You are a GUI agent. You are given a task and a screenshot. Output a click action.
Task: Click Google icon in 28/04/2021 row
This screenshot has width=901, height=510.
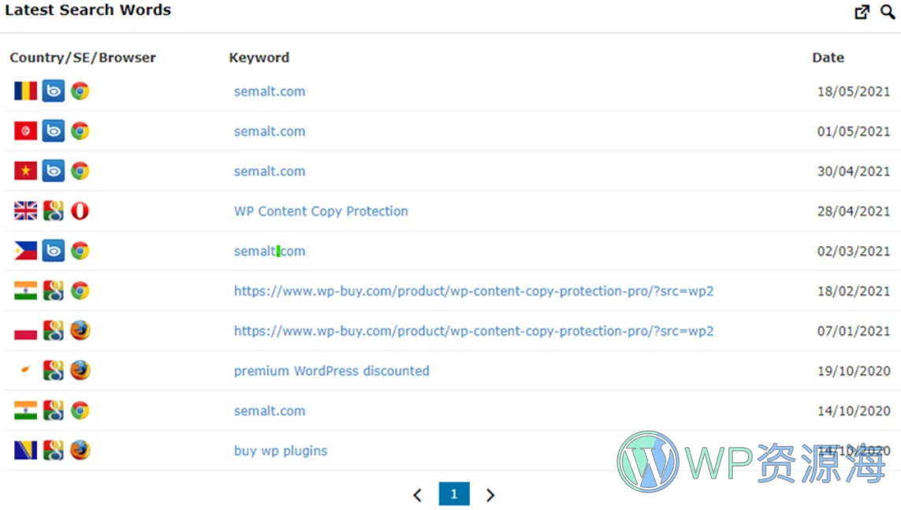click(x=54, y=210)
